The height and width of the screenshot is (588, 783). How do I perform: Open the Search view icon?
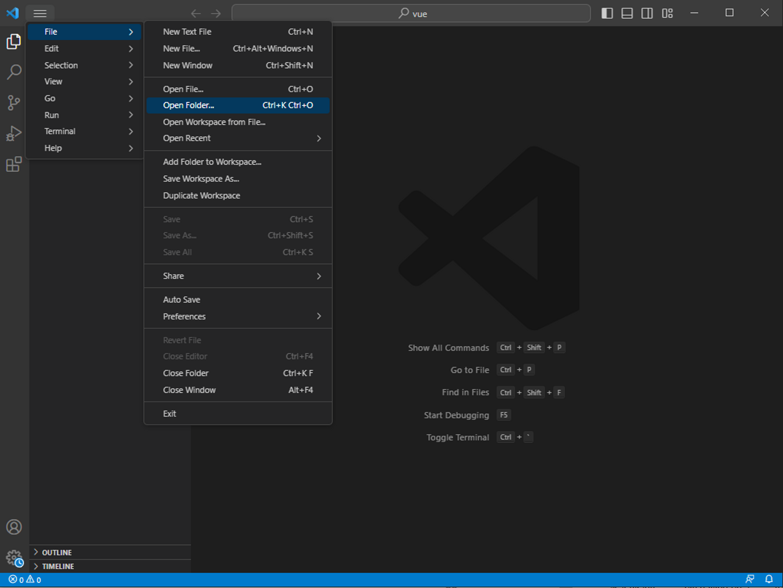pos(14,72)
